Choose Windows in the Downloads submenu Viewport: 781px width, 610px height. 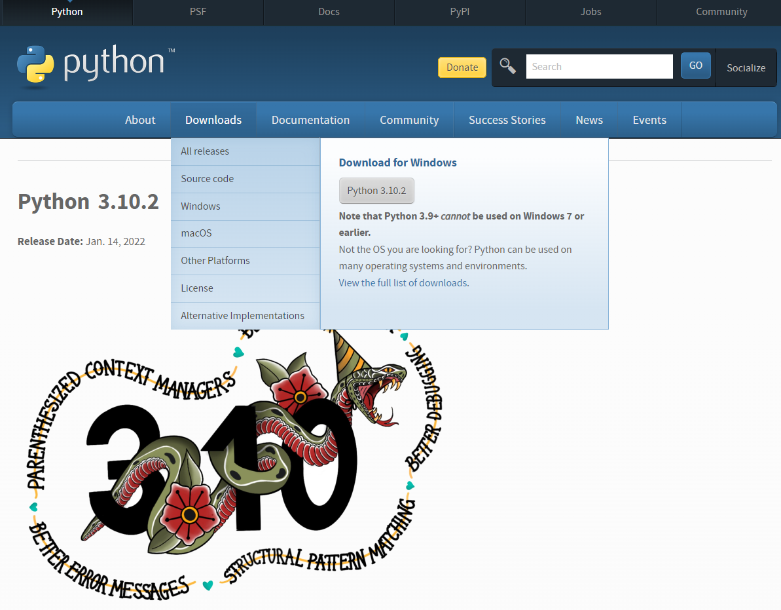245,206
